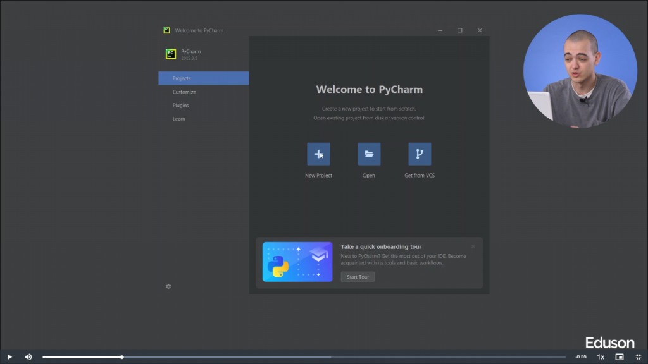Mute the video volume
Viewport: 648px width, 364px height.
[28, 357]
